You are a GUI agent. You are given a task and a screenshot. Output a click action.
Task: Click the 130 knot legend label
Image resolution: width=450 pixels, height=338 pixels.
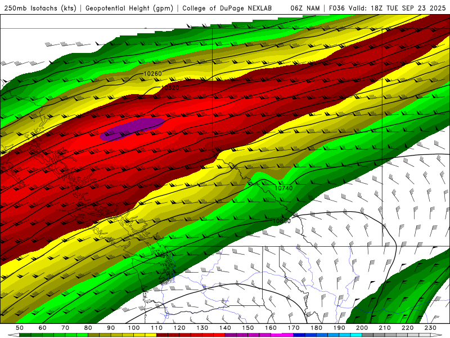click(x=202, y=328)
